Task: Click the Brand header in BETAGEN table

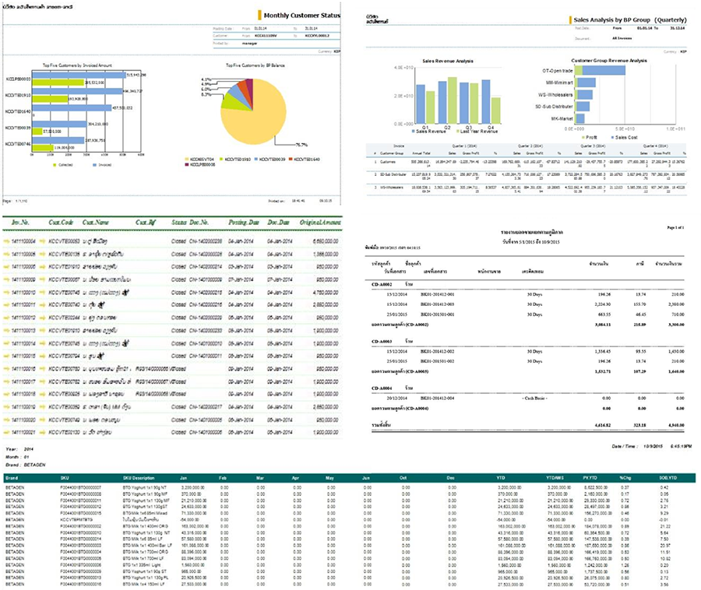Action: [x=12, y=478]
